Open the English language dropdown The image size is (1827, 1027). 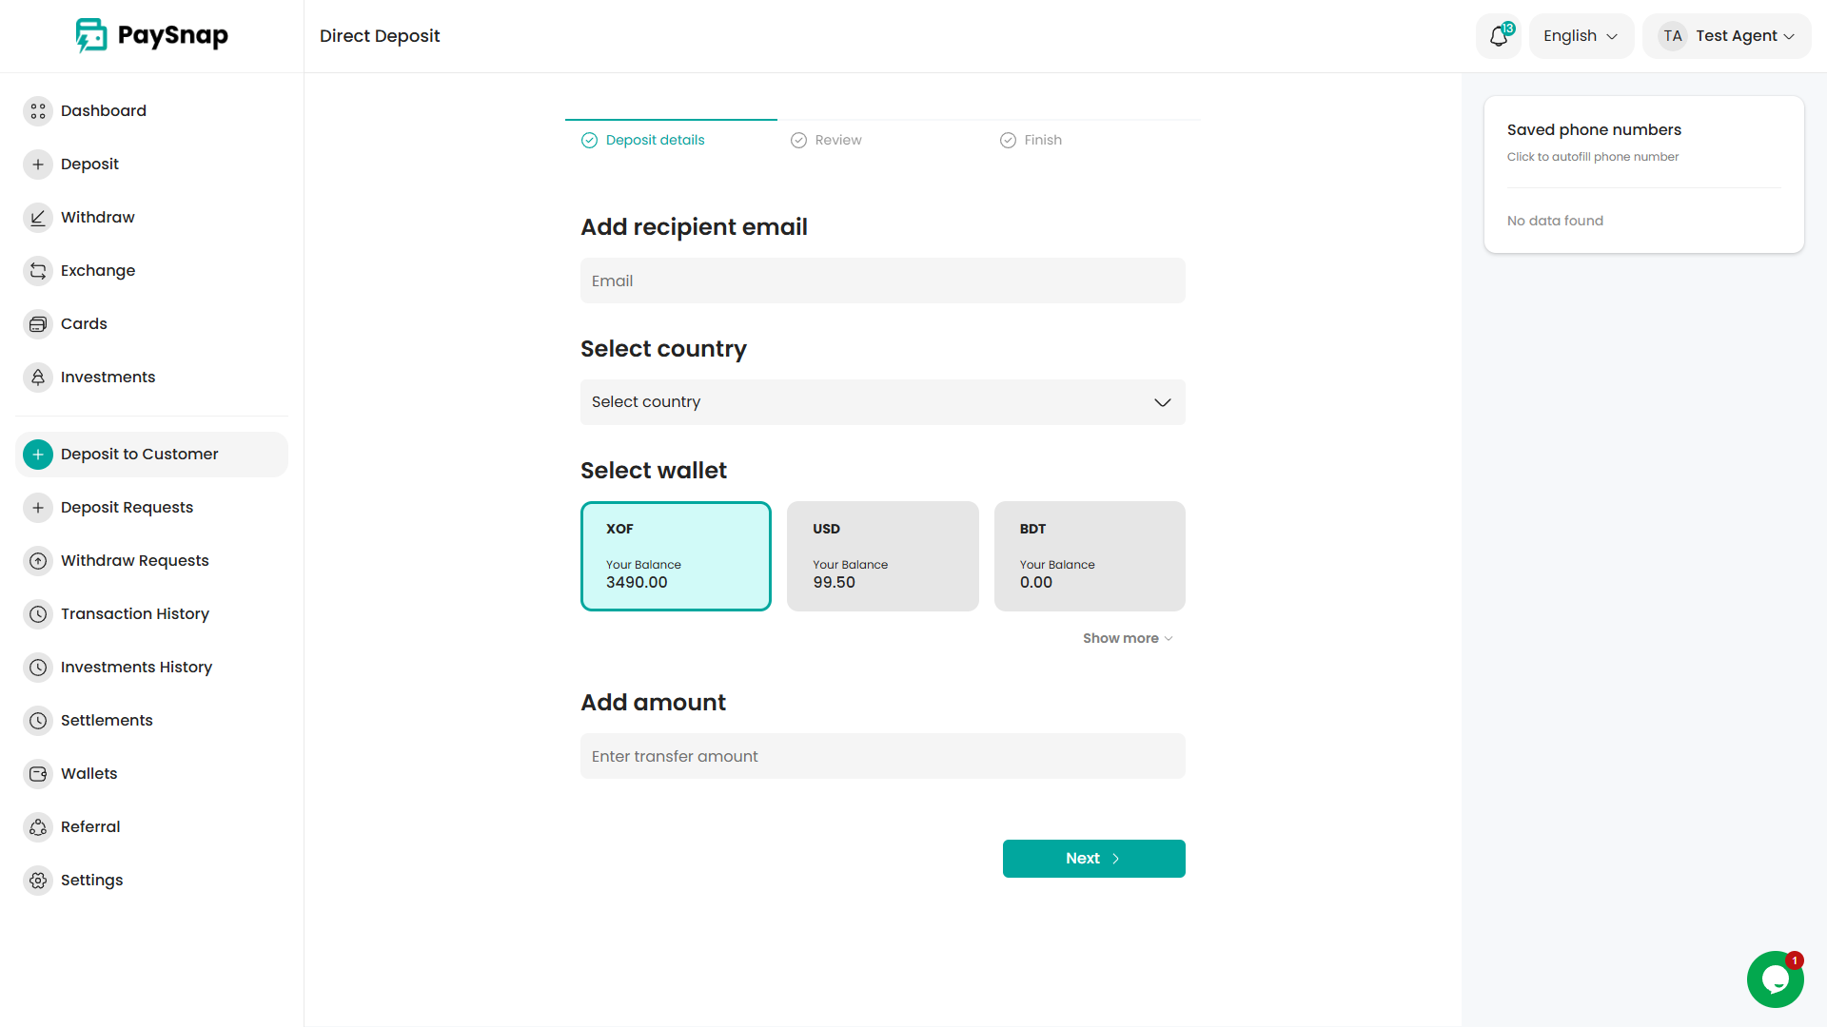(x=1581, y=36)
